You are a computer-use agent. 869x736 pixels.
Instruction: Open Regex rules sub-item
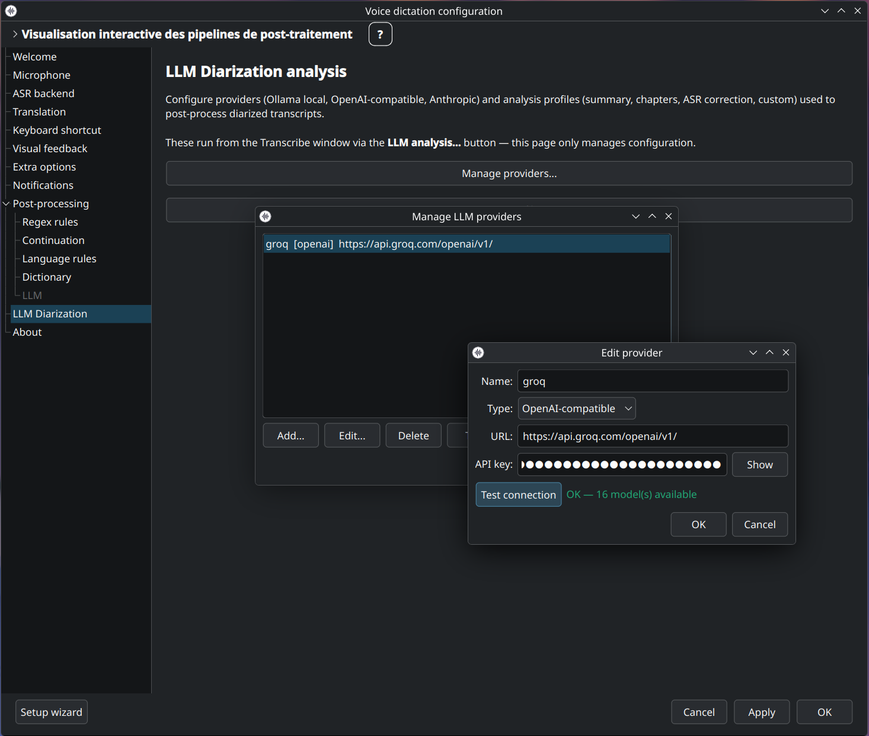pyautogui.click(x=50, y=222)
